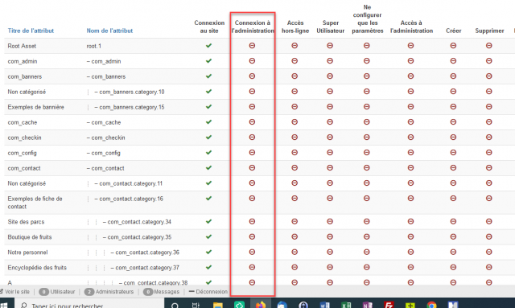Click '– com_banners.category.15' name cell
This screenshot has width=515, height=308.
130,107
